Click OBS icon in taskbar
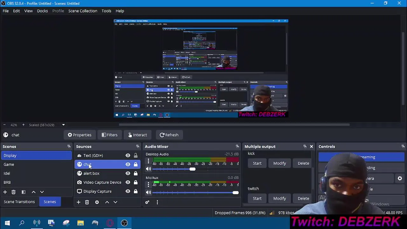This screenshot has height=229, width=407. 124,223
